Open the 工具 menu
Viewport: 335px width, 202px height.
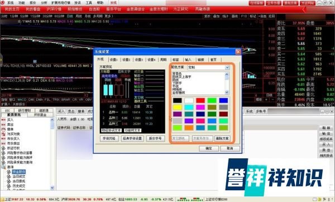pyautogui.click(x=89, y=3)
